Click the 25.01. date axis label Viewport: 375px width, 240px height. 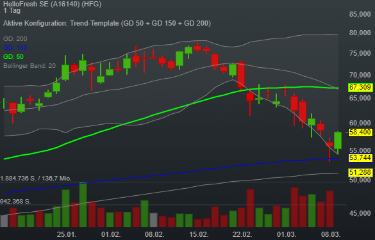tap(67, 234)
